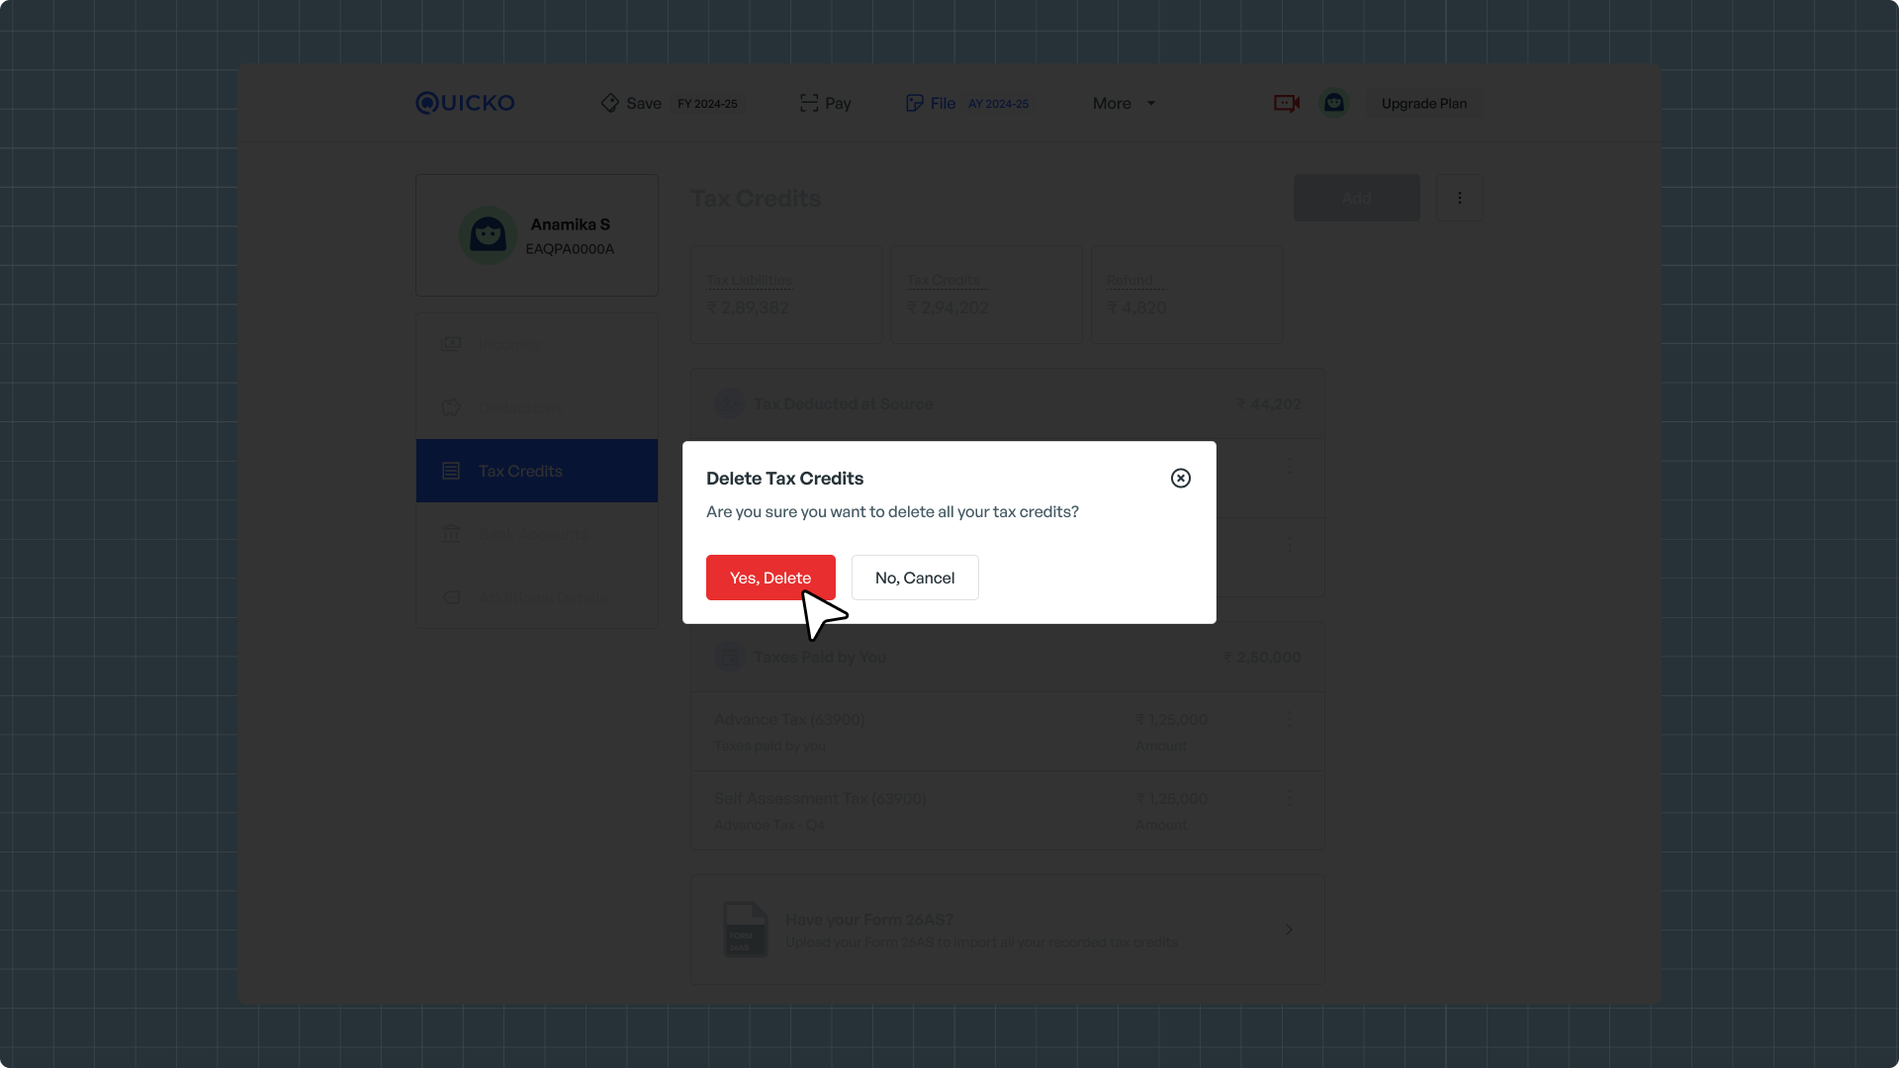Open the Anamika S profile card
The width and height of the screenshot is (1899, 1068).
coord(537,235)
